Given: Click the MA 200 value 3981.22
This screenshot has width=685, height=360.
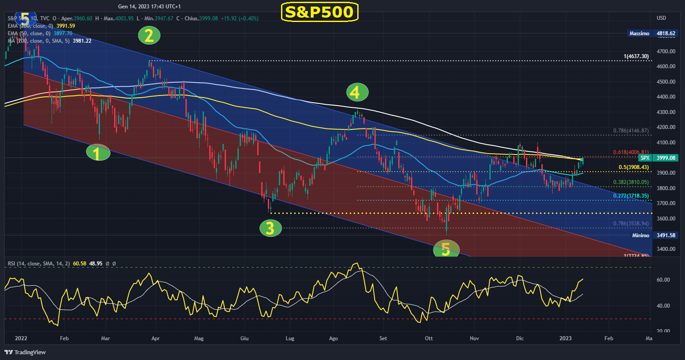Looking at the screenshot, I should point(82,41).
